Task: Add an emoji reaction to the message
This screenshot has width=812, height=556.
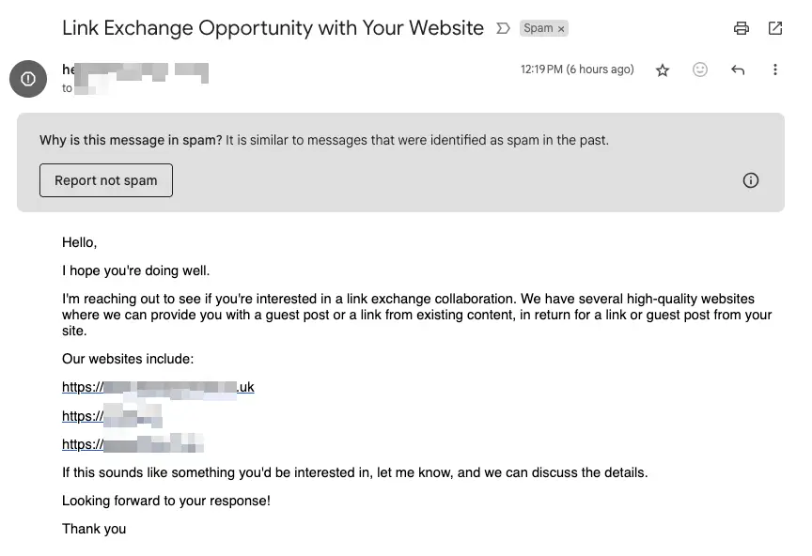Action: (699, 69)
